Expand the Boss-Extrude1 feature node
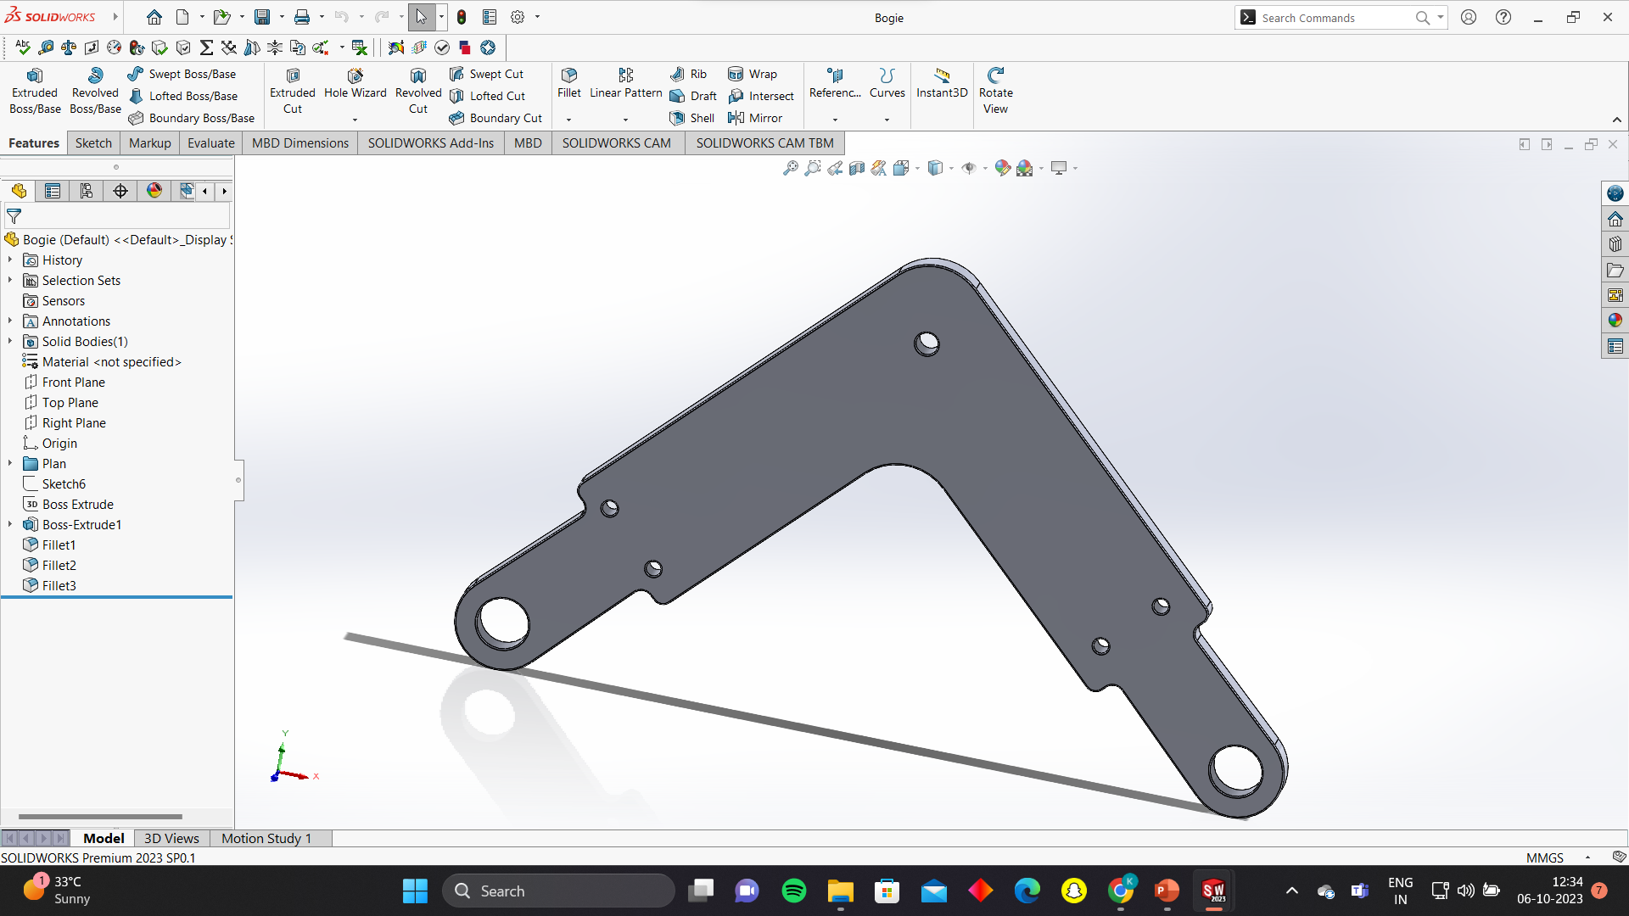 coord(10,524)
